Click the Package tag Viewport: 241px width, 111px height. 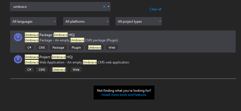tap(58, 48)
